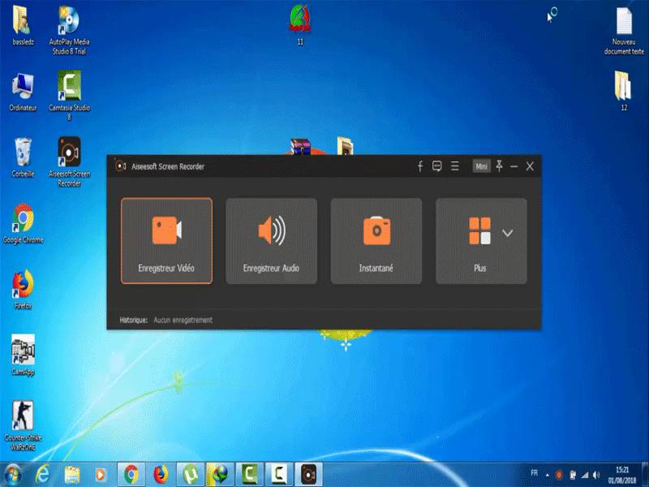Click the Historique label
This screenshot has width=649, height=487.
coord(133,320)
